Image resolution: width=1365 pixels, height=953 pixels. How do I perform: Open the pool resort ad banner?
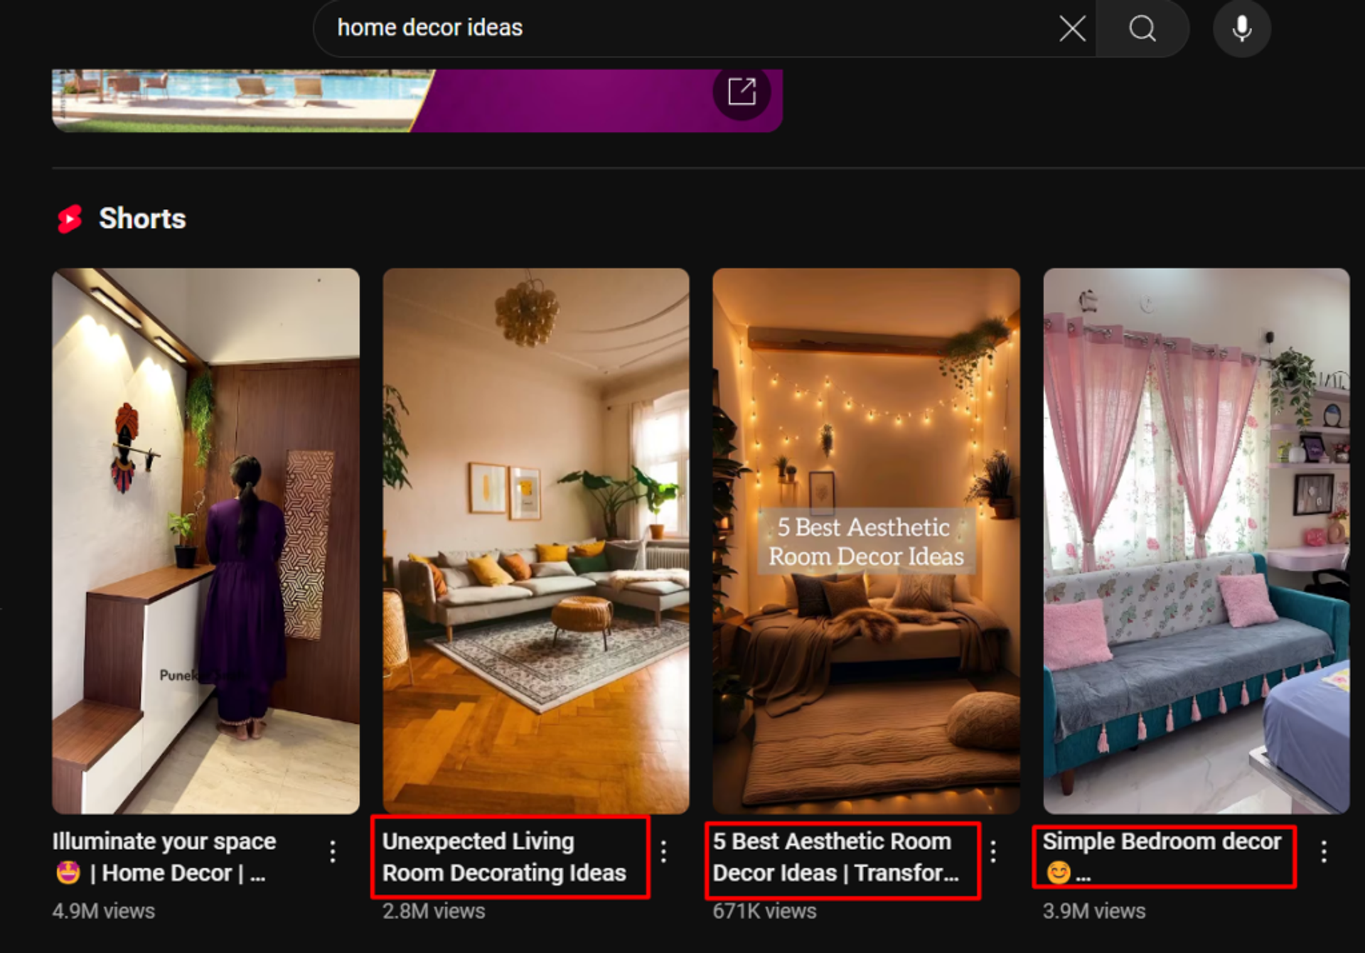coord(417,100)
